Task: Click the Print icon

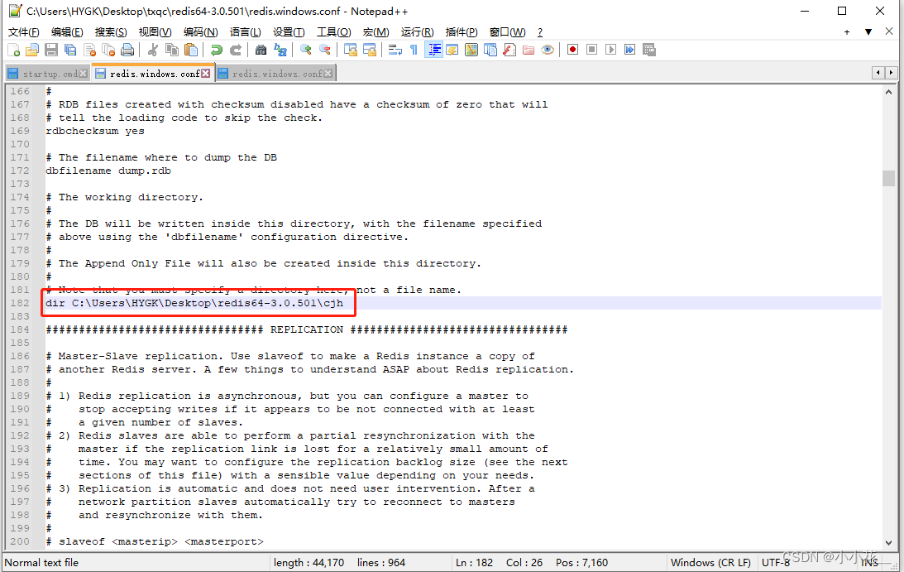Action: (127, 50)
